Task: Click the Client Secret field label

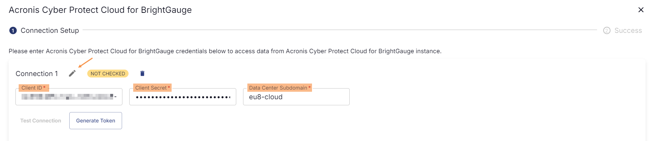Action: [153, 88]
